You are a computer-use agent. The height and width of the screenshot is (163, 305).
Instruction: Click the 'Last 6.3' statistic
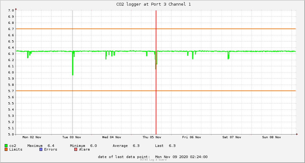pos(165,146)
